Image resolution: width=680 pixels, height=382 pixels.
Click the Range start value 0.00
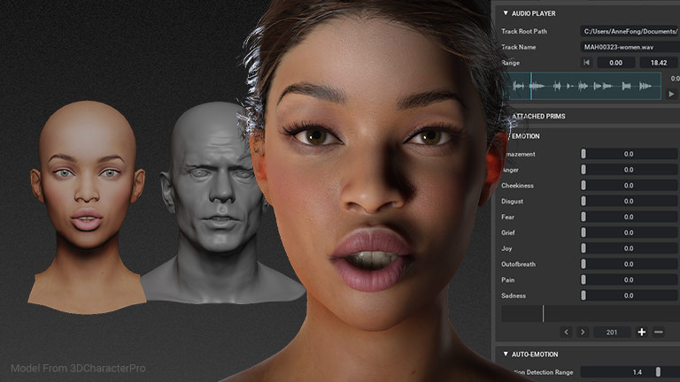[x=616, y=63]
